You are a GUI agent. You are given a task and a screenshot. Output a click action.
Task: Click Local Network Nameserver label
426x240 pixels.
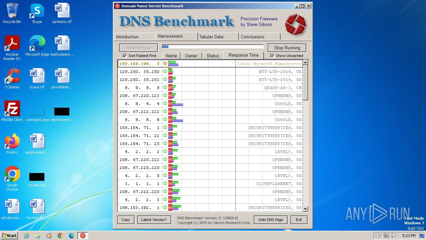click(269, 64)
